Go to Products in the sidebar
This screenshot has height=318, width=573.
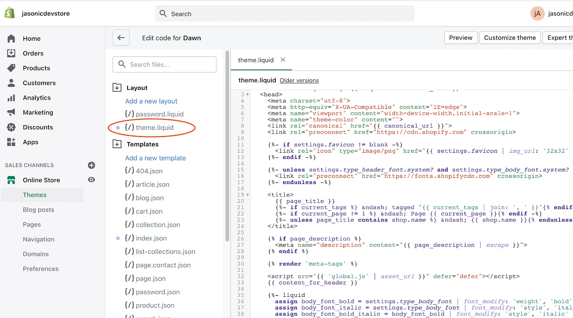pos(36,68)
